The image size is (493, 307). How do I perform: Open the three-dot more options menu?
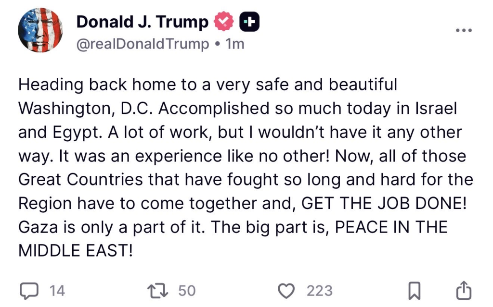coord(464,30)
